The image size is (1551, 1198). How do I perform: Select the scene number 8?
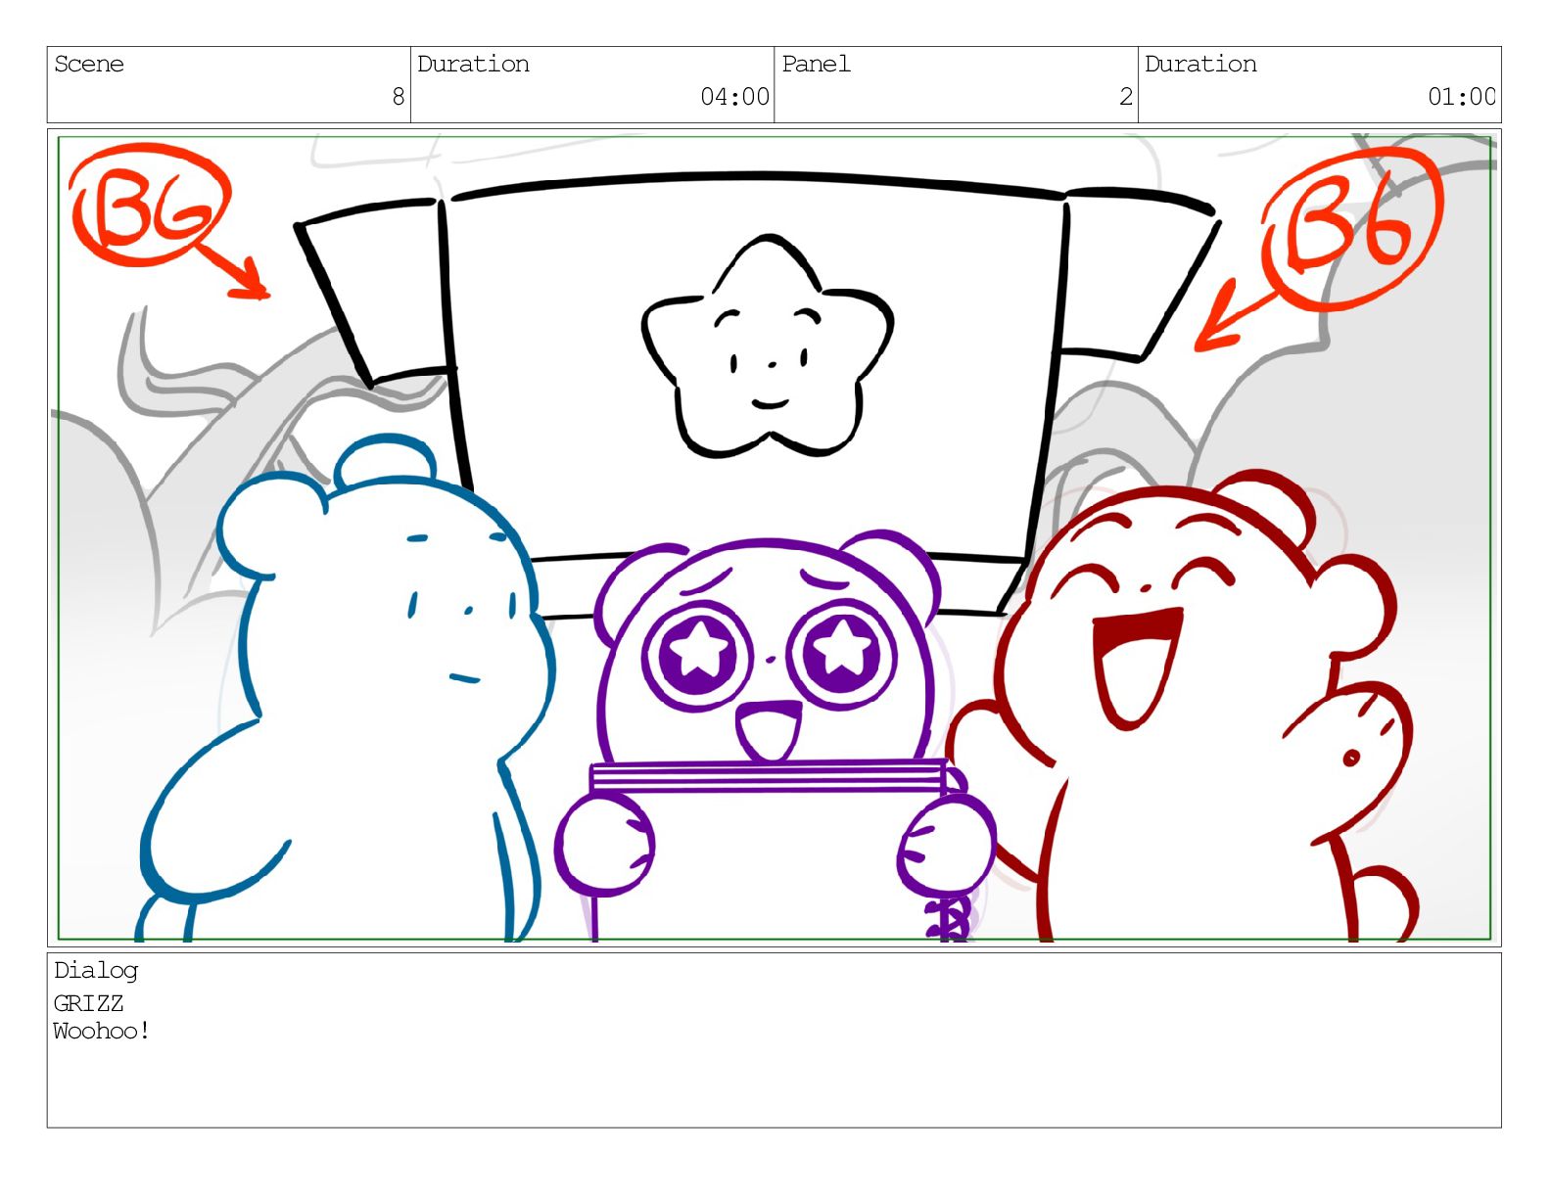pos(398,96)
